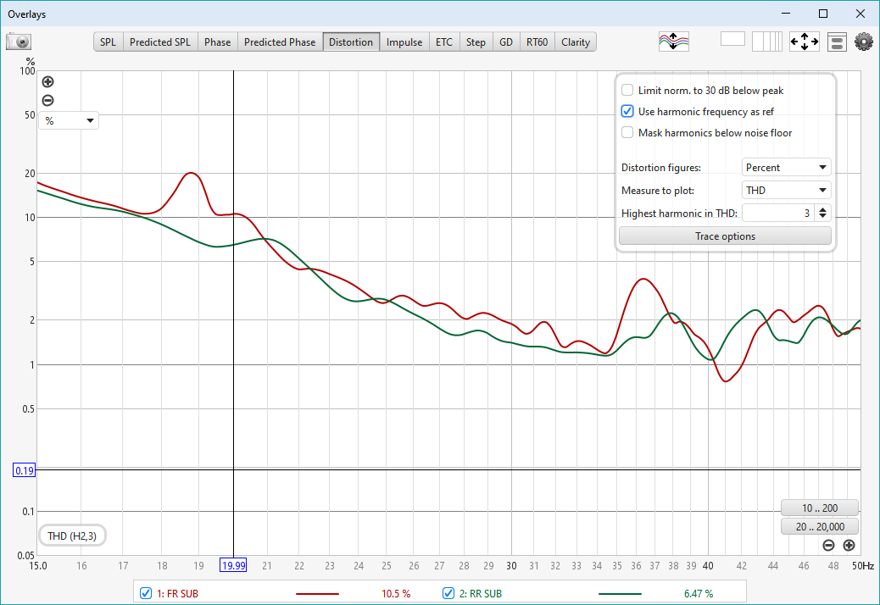
Task: Click the green RR SUB line swatch
Action: coord(620,594)
